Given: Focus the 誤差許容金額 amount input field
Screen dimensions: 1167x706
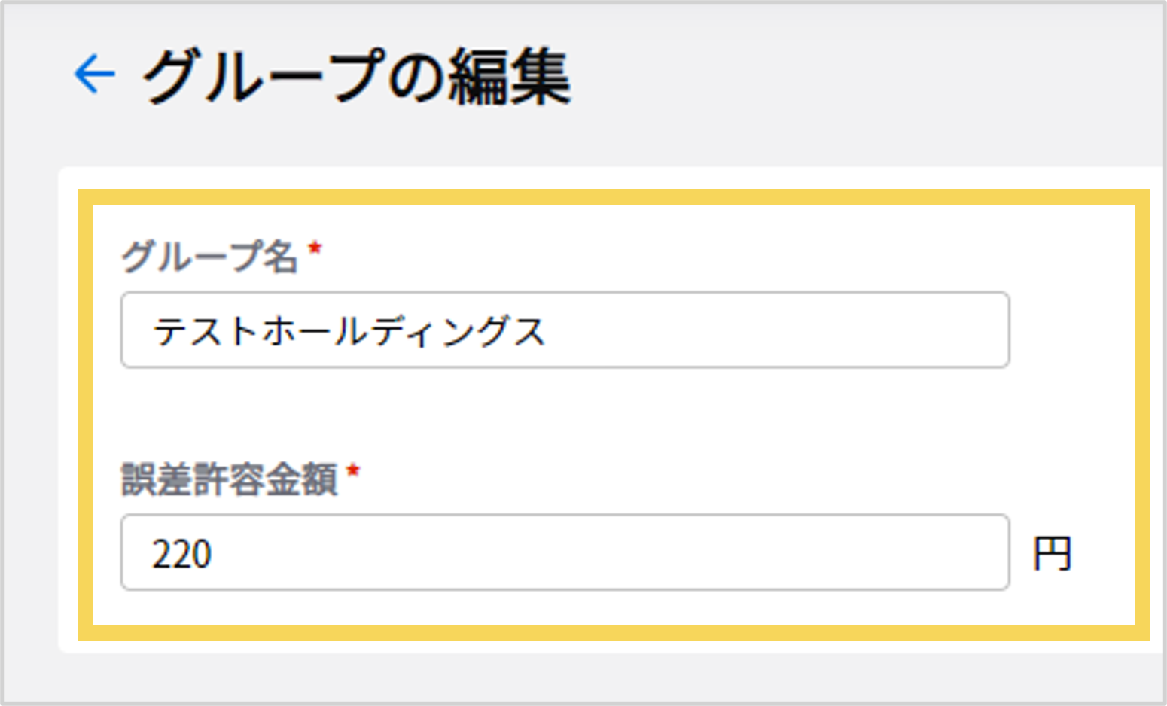Looking at the screenshot, I should pyautogui.click(x=565, y=553).
